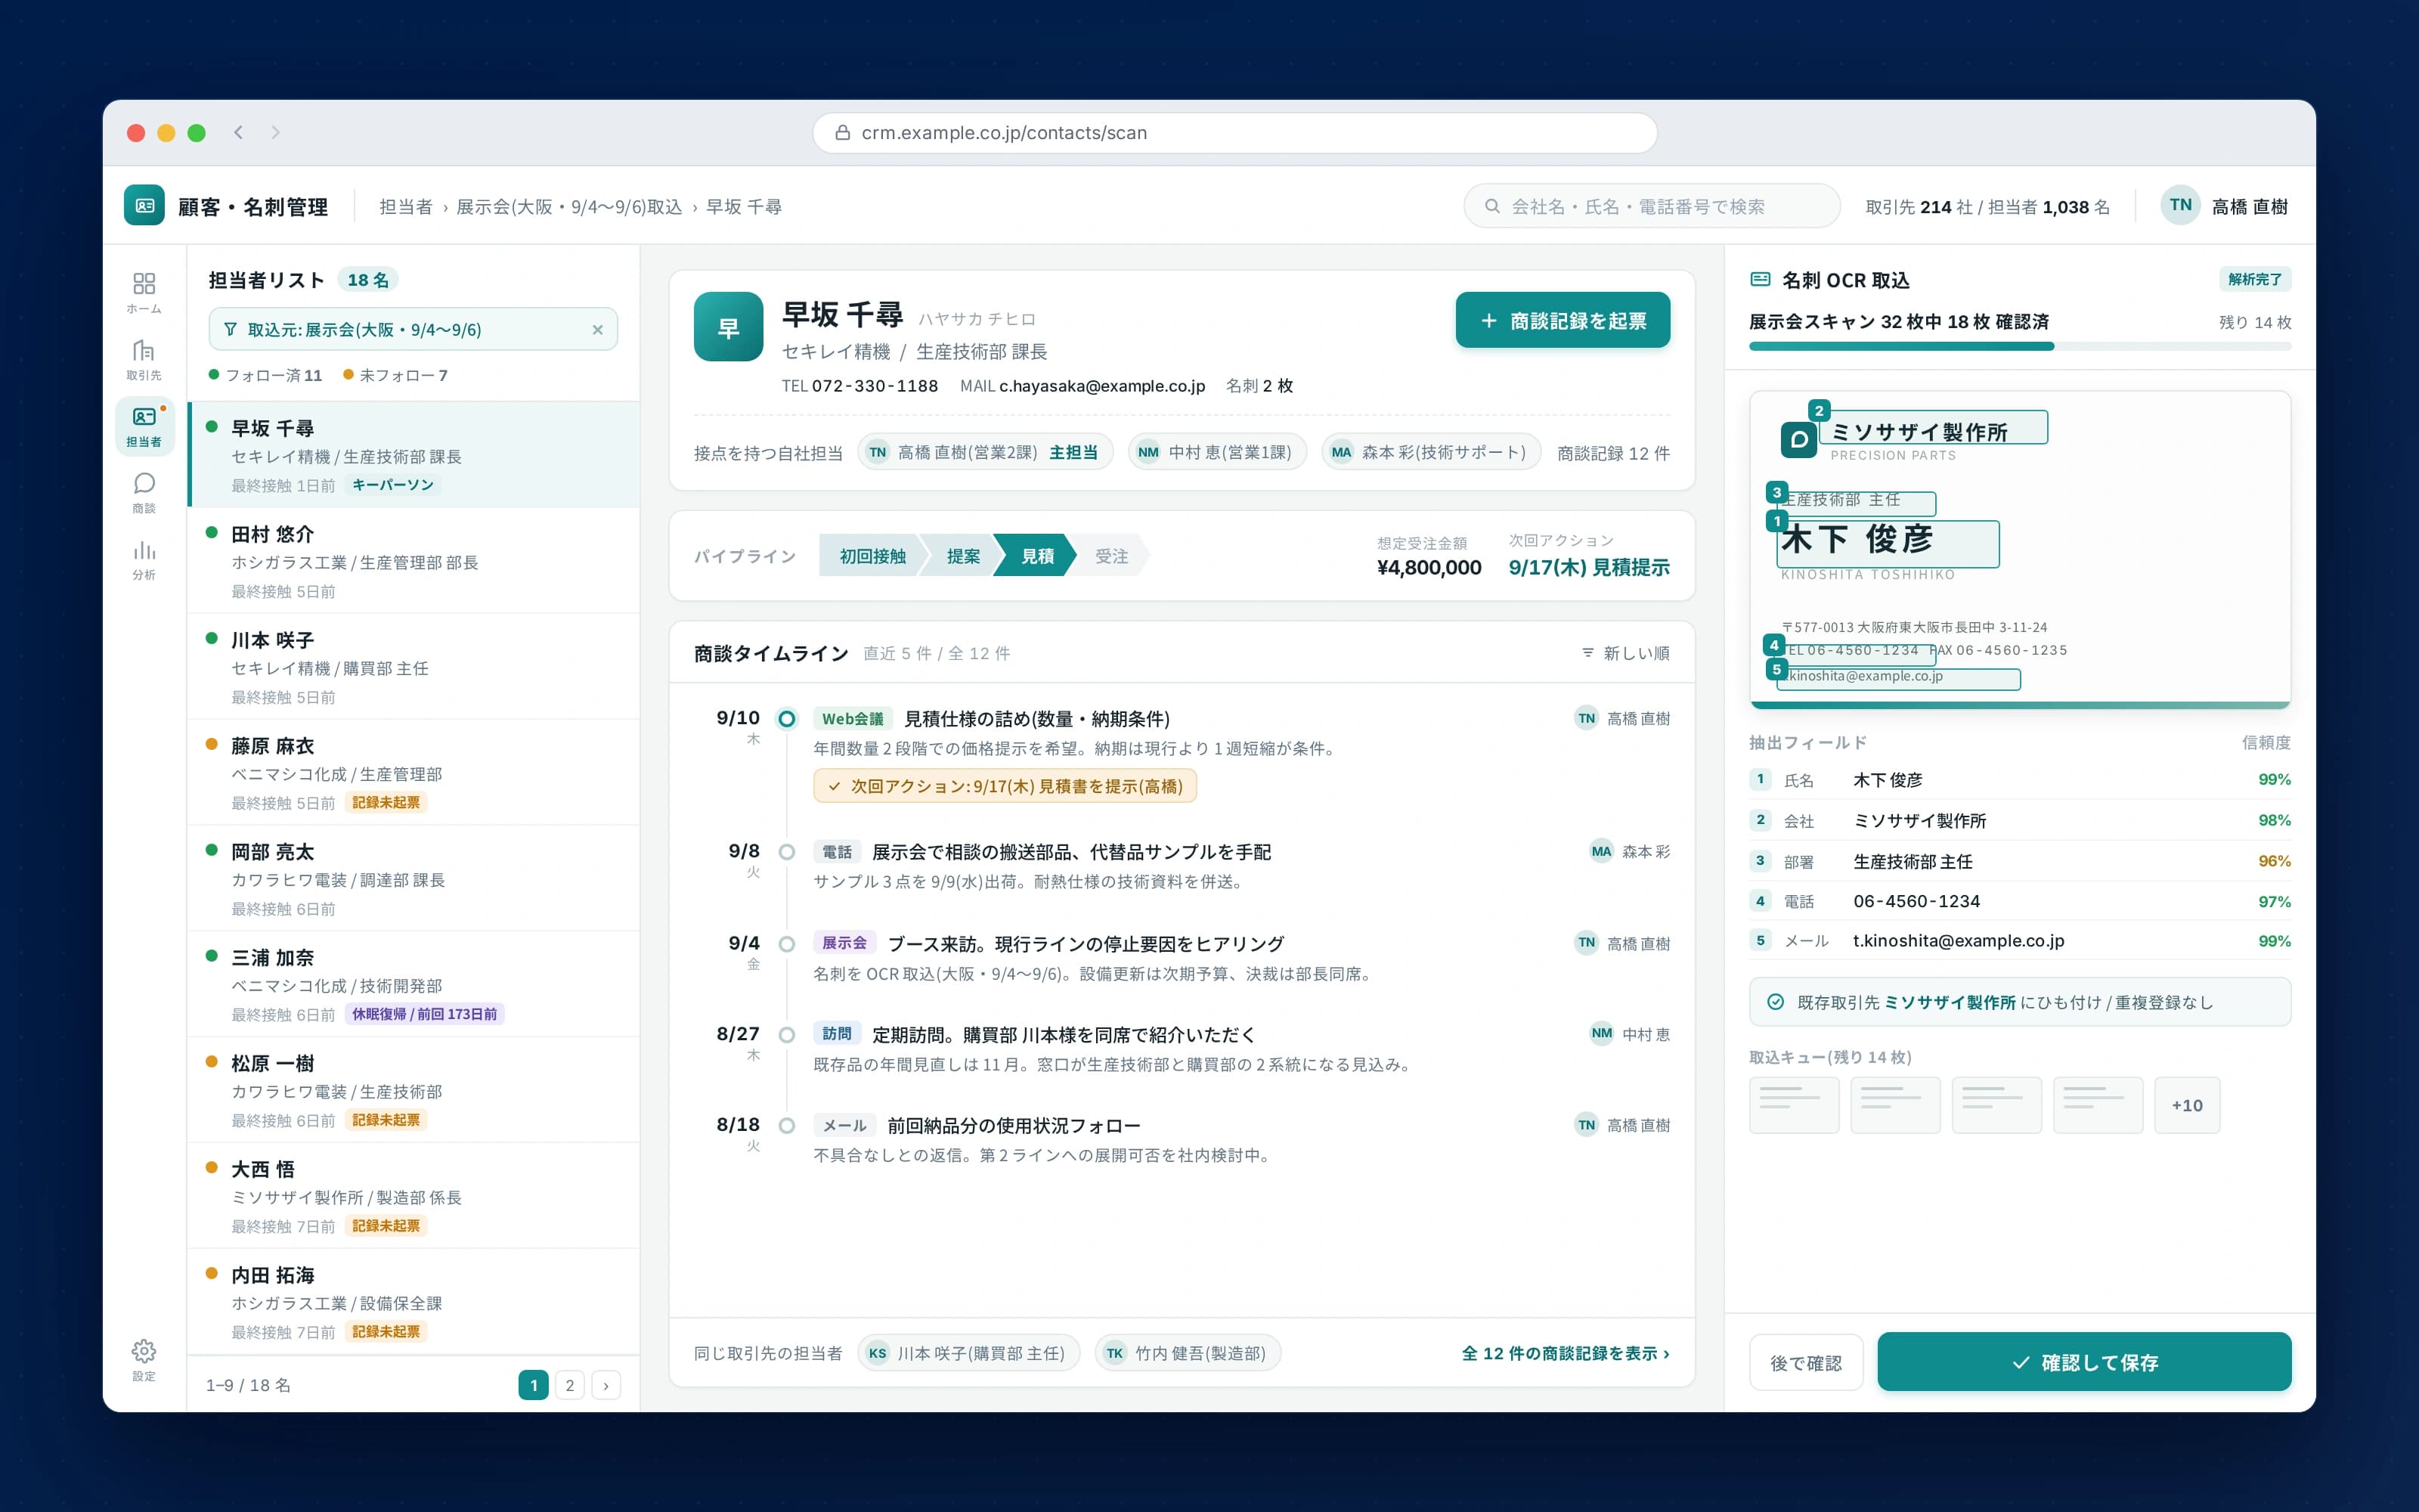Click the 9/4 timeline marker dot

click(787, 944)
